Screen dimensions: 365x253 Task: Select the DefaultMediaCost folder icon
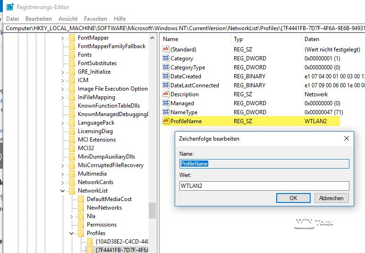click(x=81, y=199)
